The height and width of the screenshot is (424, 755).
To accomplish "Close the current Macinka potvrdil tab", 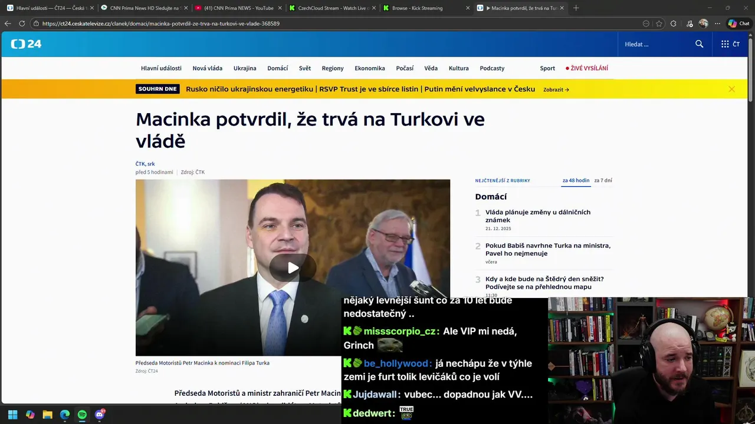I will pyautogui.click(x=562, y=8).
